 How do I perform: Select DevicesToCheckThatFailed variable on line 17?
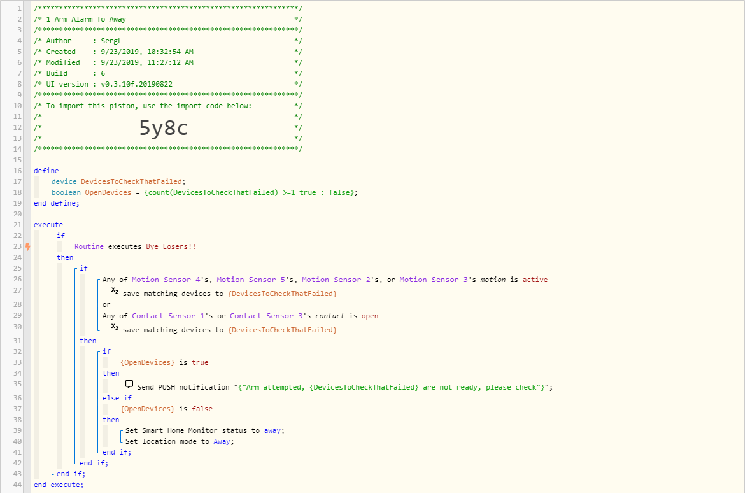(132, 181)
